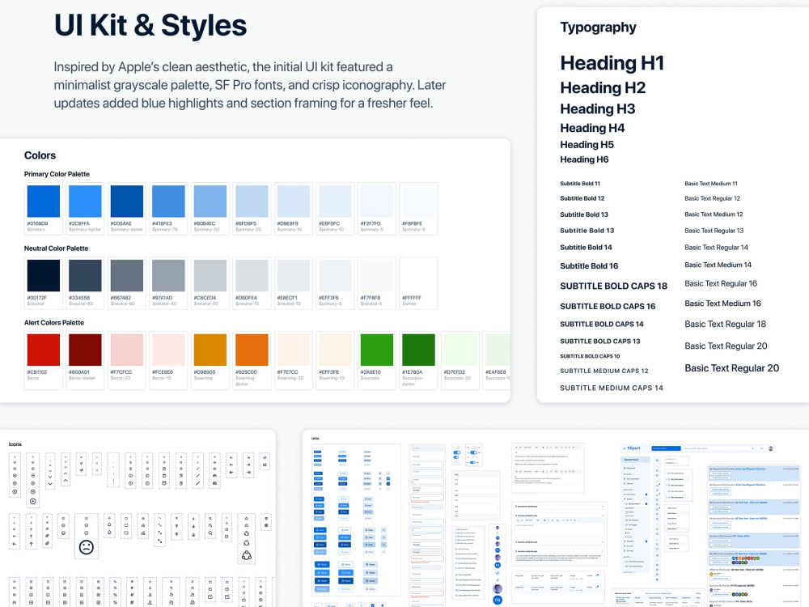Select the $neutral dark navy swatch #00172F

(x=44, y=275)
